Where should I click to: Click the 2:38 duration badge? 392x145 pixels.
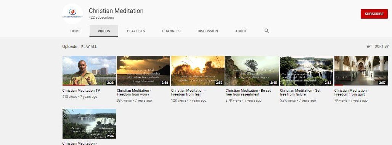tap(110, 83)
